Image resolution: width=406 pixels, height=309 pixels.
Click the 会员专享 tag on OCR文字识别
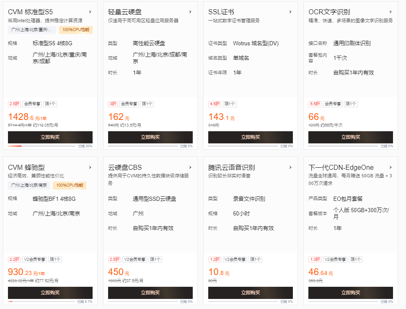click(x=333, y=104)
